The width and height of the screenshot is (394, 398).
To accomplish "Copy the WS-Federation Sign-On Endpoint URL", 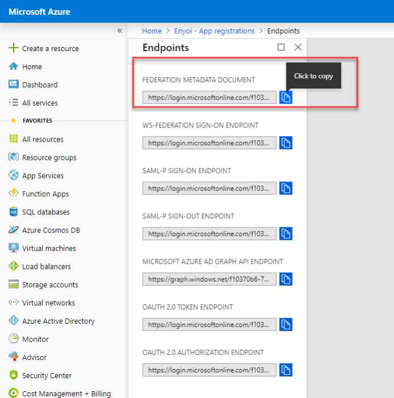I will (286, 143).
